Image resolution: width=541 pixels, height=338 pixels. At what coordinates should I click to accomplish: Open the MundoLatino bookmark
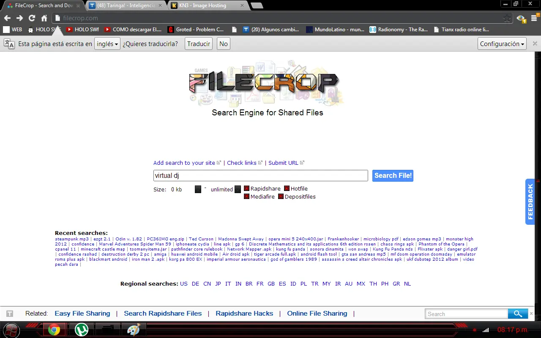[x=335, y=30]
